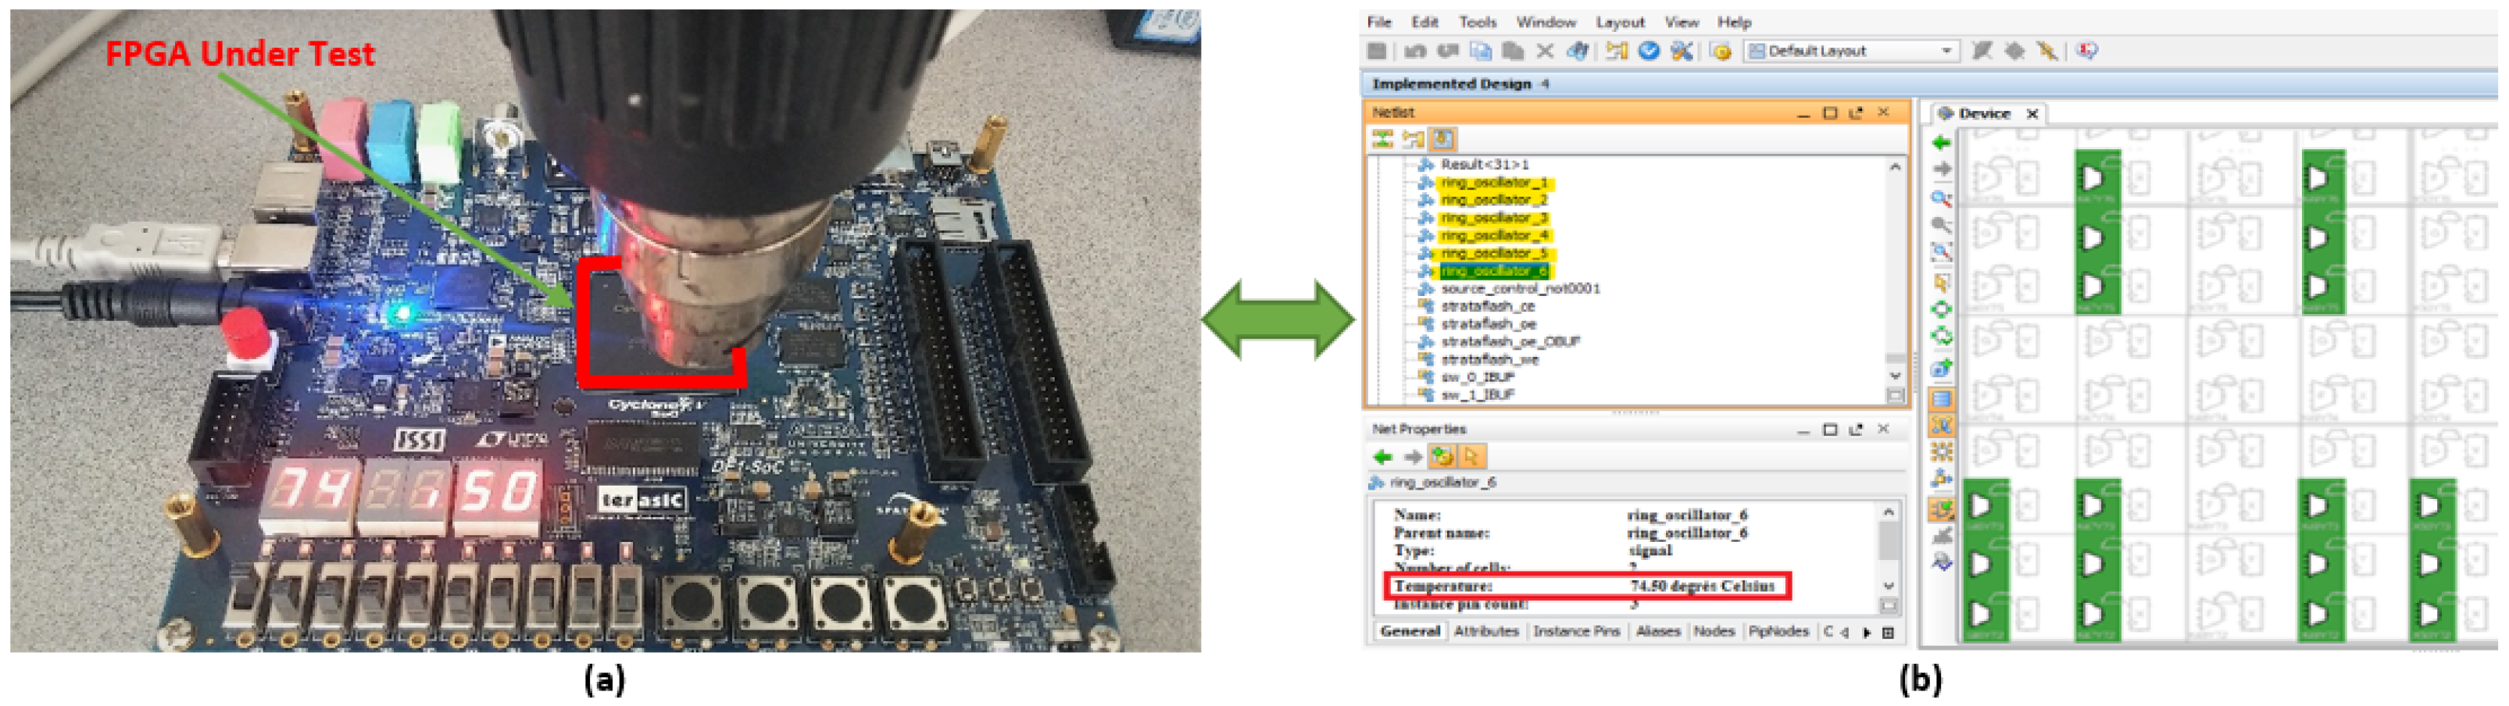The width and height of the screenshot is (2509, 706).
Task: Click the collapse-all icon in Netlist toolbar
Action: click(1382, 139)
